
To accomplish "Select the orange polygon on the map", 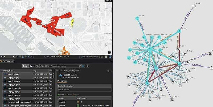I will coord(64,51).
